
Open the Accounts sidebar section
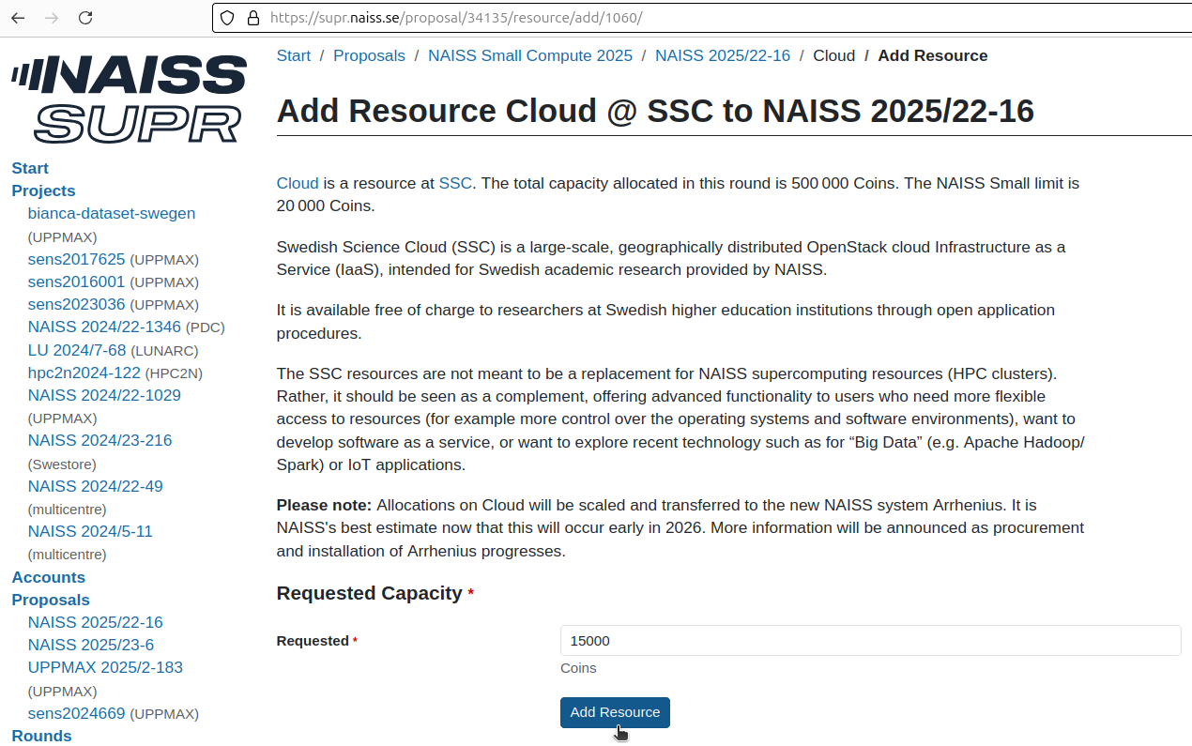click(48, 577)
